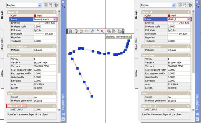Click the connected nodes arrow toolbar icon
This screenshot has height=123, width=201.
tap(87, 31)
